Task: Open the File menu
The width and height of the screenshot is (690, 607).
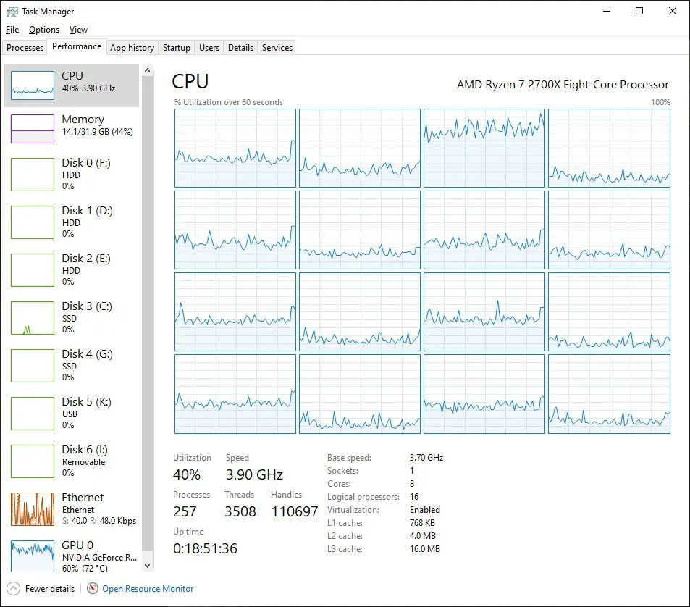Action: (x=12, y=30)
